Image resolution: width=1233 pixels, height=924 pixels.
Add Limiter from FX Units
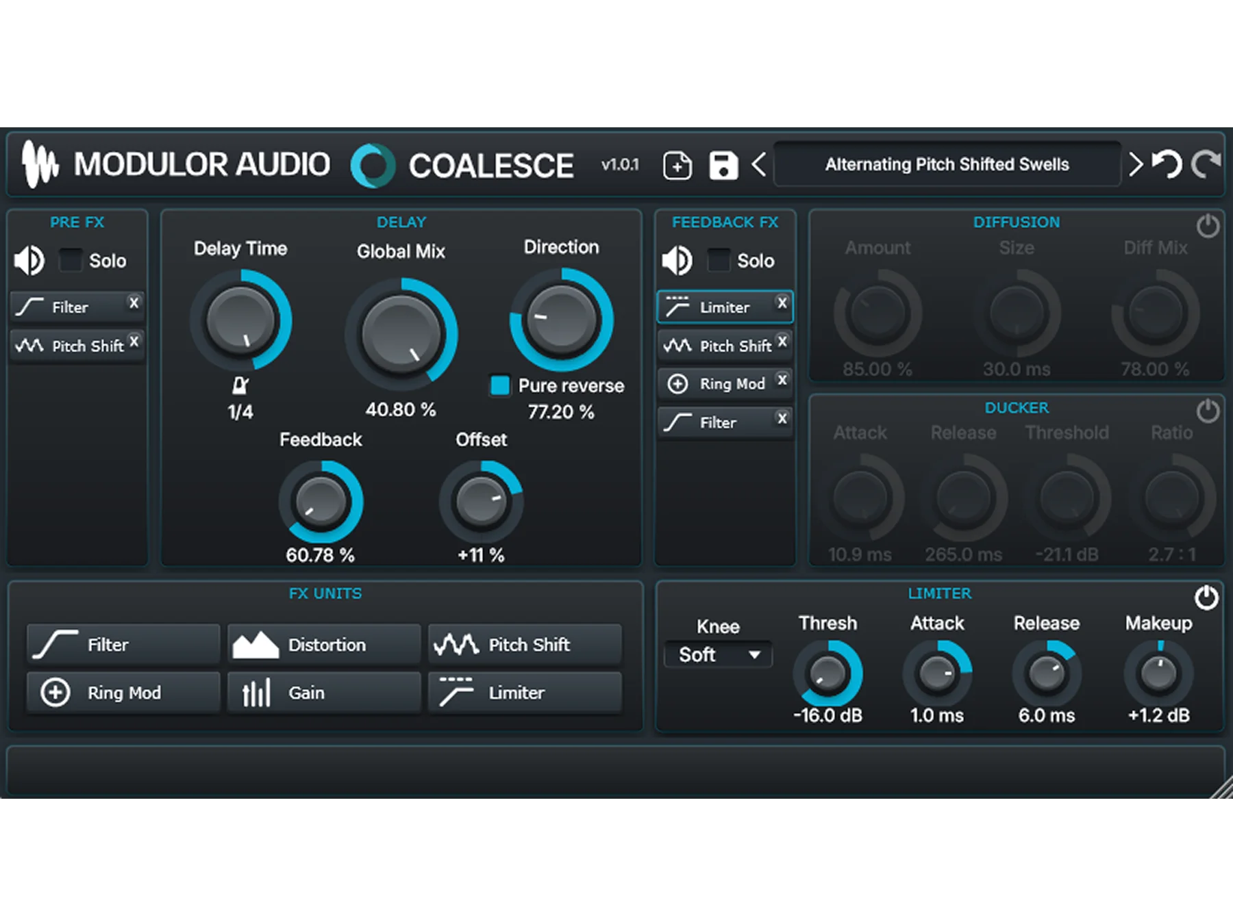(x=525, y=693)
